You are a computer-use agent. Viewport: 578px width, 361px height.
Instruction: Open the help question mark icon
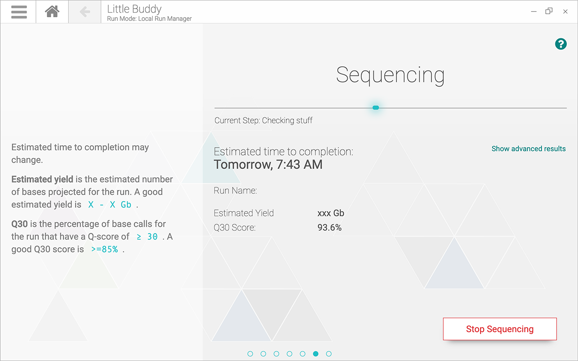click(560, 44)
